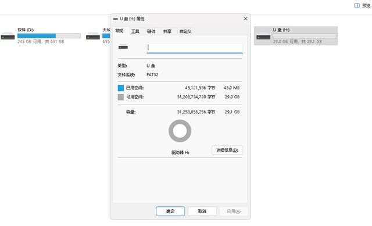Click the partially hidden drive icon behind dialog
372x226 pixels.
93,36
